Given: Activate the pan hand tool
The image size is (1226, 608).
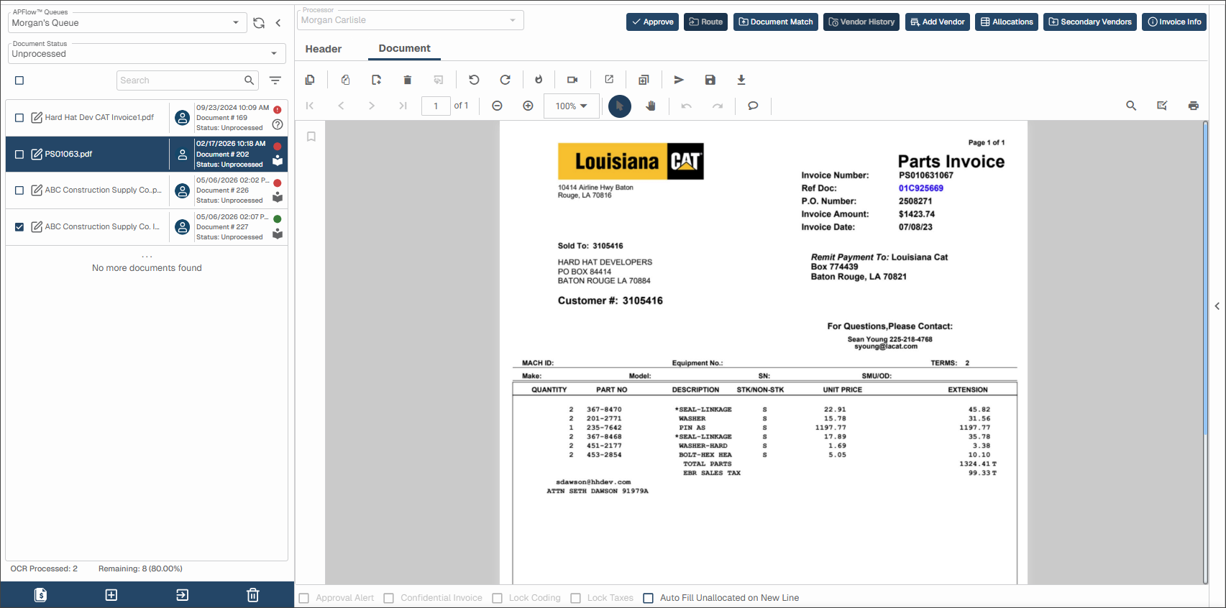Looking at the screenshot, I should pos(651,106).
